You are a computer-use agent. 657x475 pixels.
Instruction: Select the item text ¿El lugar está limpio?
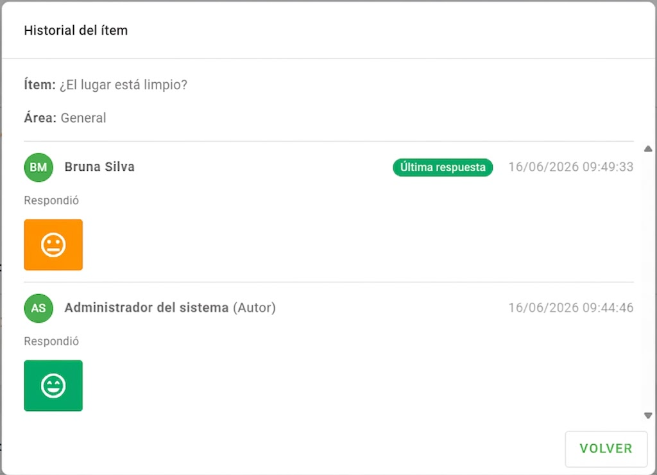point(124,85)
